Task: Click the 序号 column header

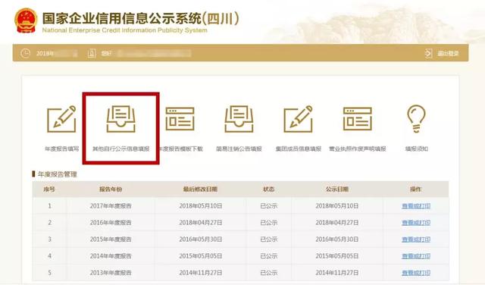Action: 49,189
